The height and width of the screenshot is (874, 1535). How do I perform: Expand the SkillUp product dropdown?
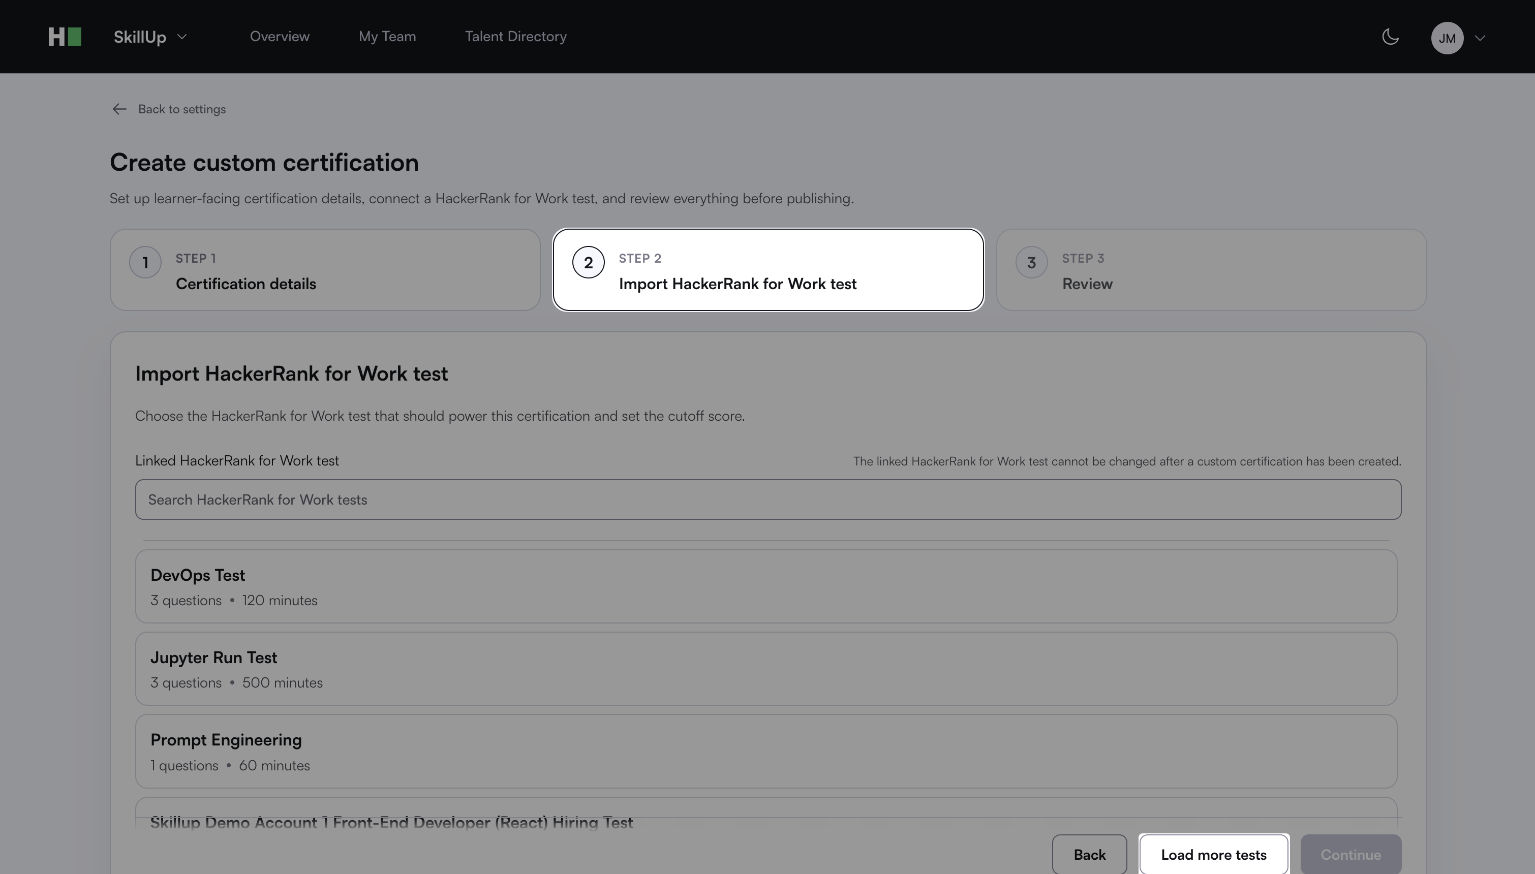click(150, 37)
